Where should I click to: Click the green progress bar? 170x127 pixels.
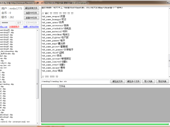pyautogui.click(x=105, y=124)
